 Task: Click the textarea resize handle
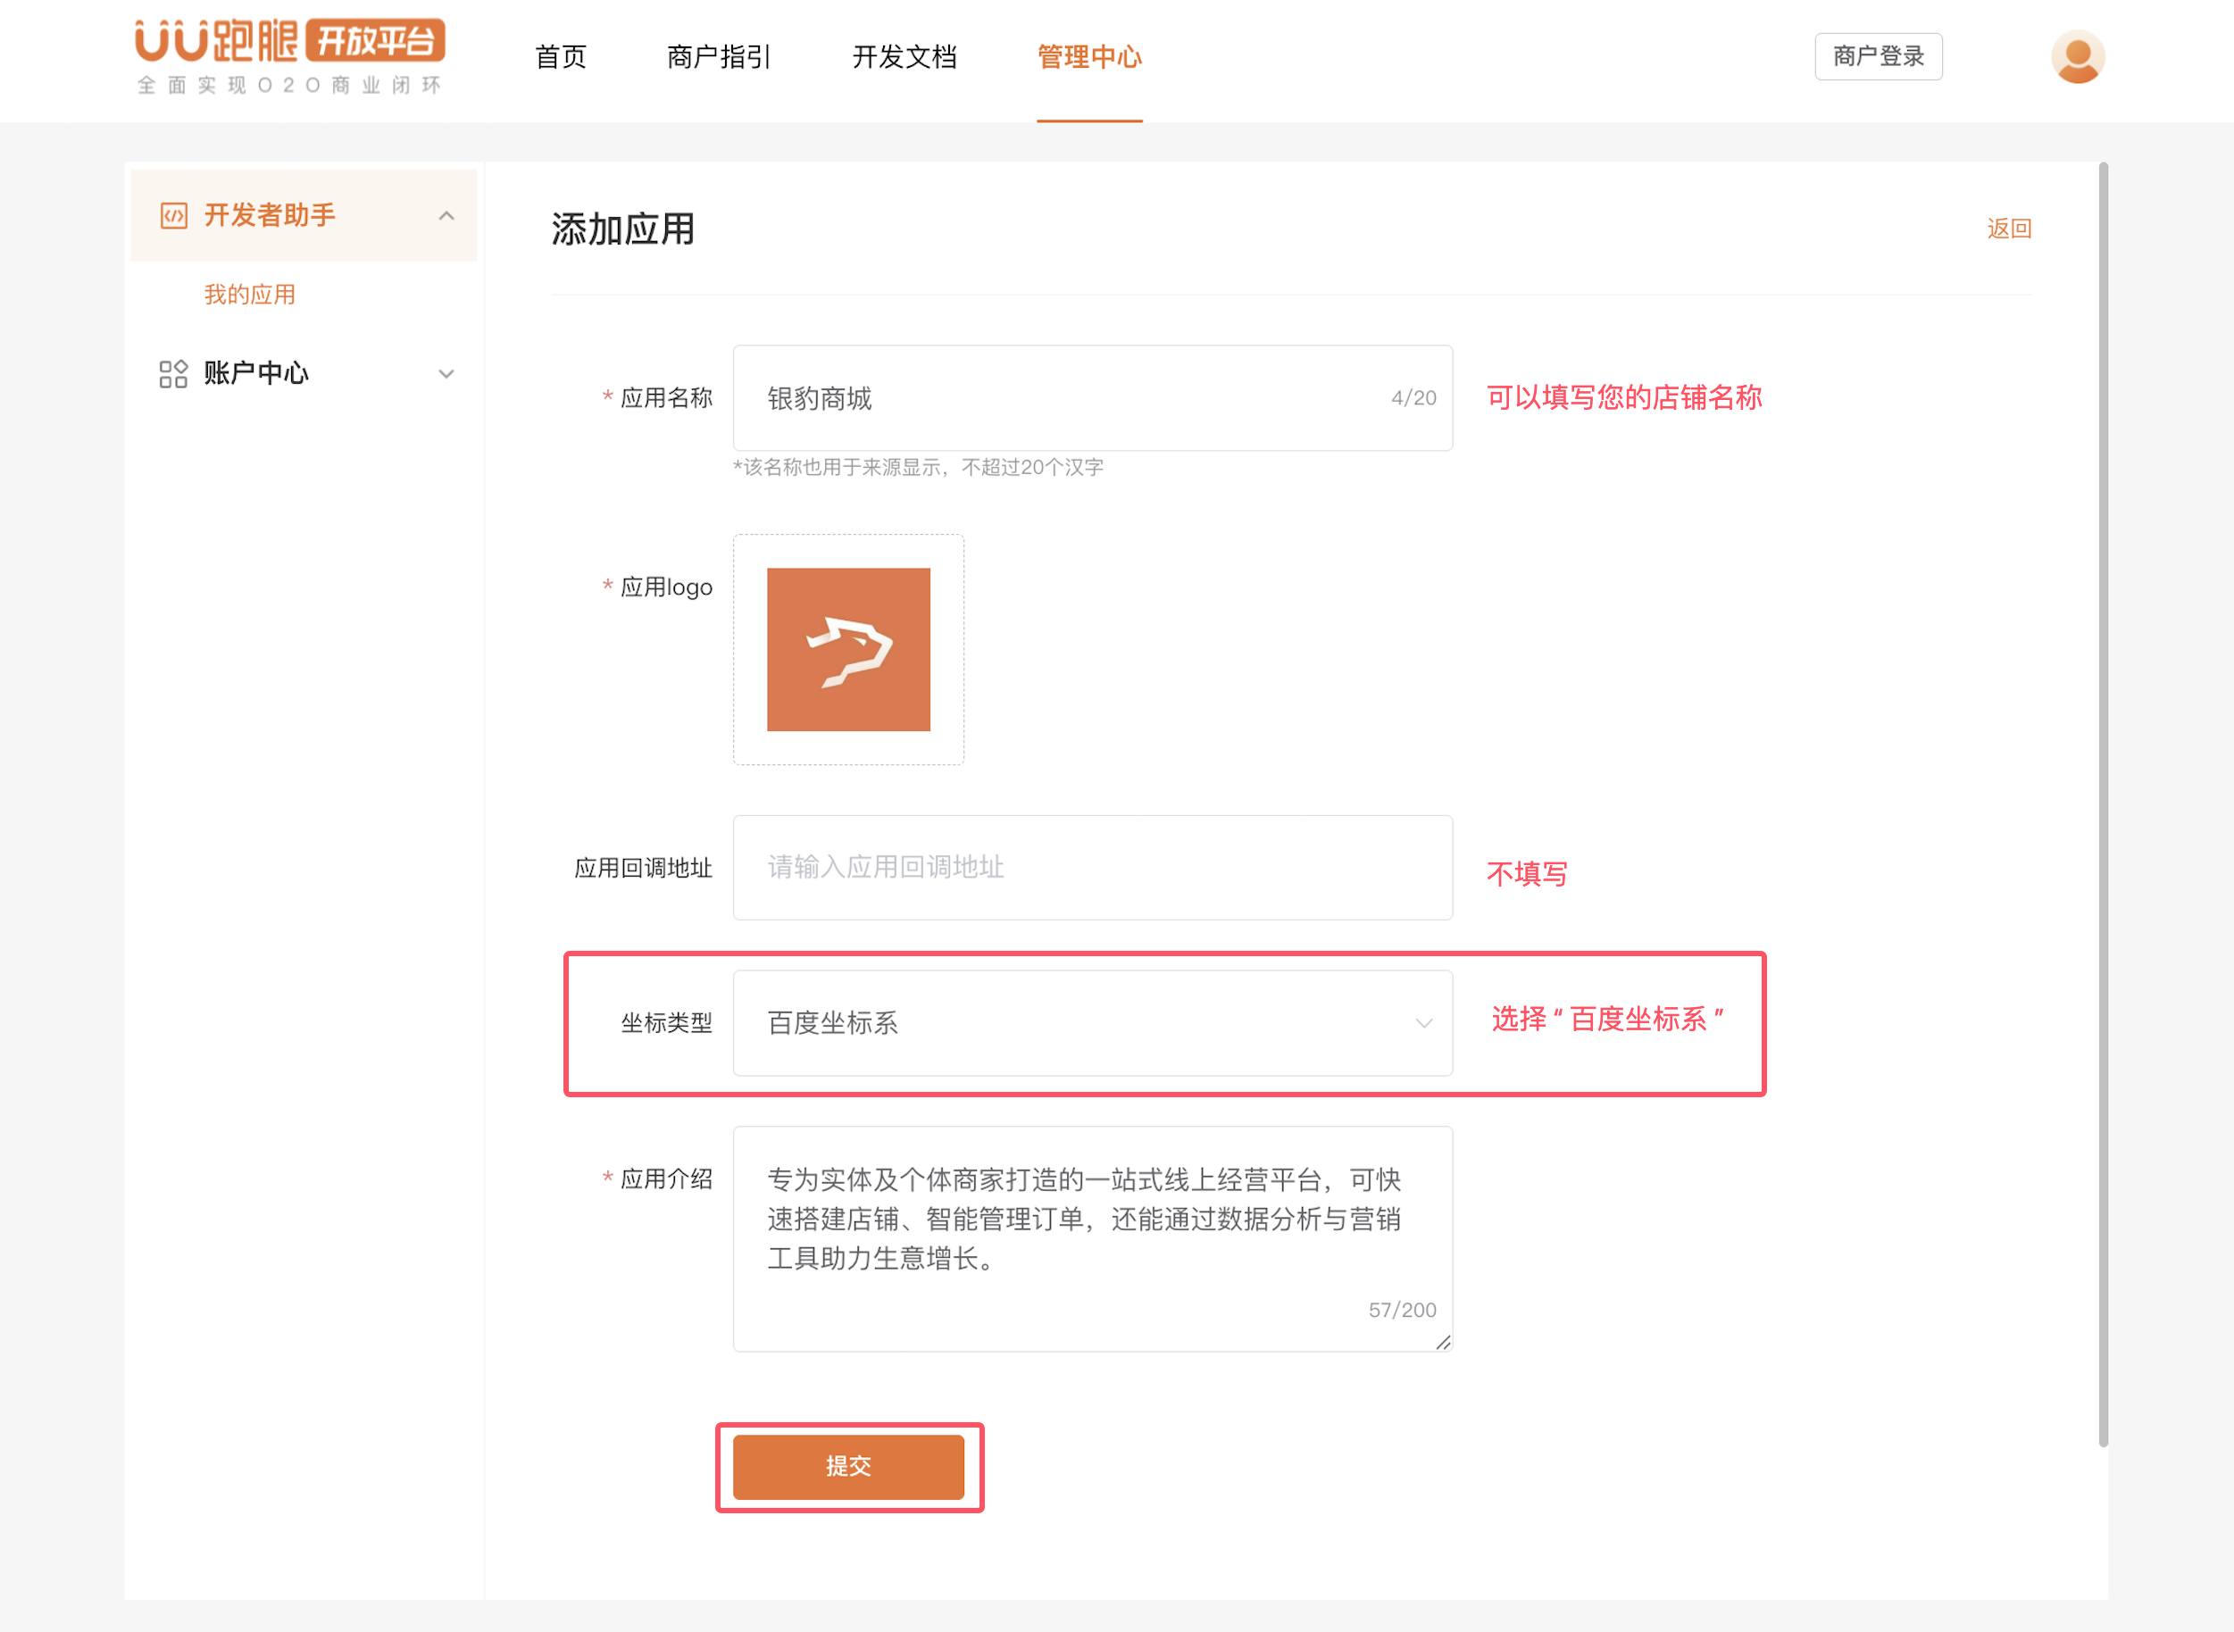(x=1443, y=1342)
